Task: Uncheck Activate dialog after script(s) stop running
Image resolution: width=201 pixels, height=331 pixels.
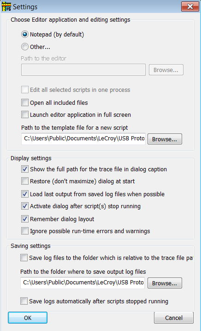Action: point(25,206)
